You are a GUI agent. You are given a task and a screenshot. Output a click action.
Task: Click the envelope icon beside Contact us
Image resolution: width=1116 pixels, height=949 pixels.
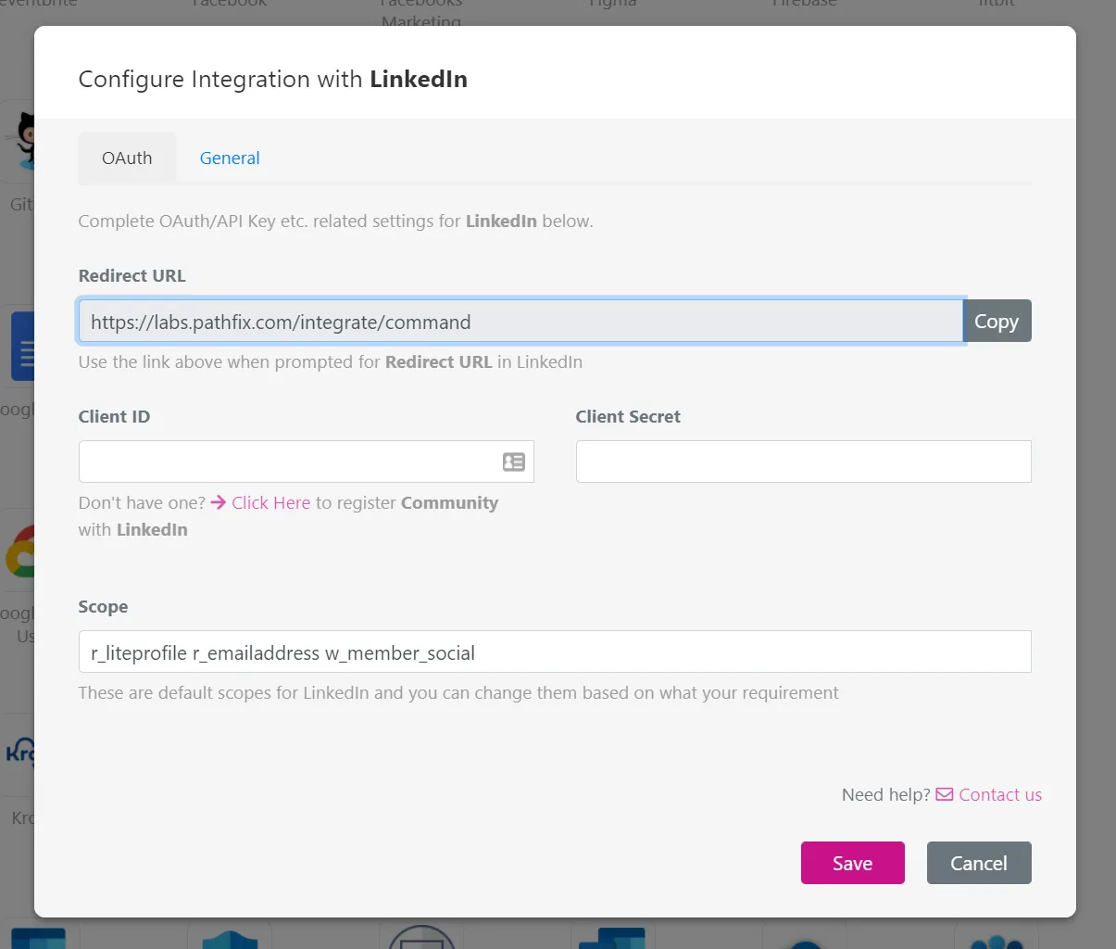(945, 794)
